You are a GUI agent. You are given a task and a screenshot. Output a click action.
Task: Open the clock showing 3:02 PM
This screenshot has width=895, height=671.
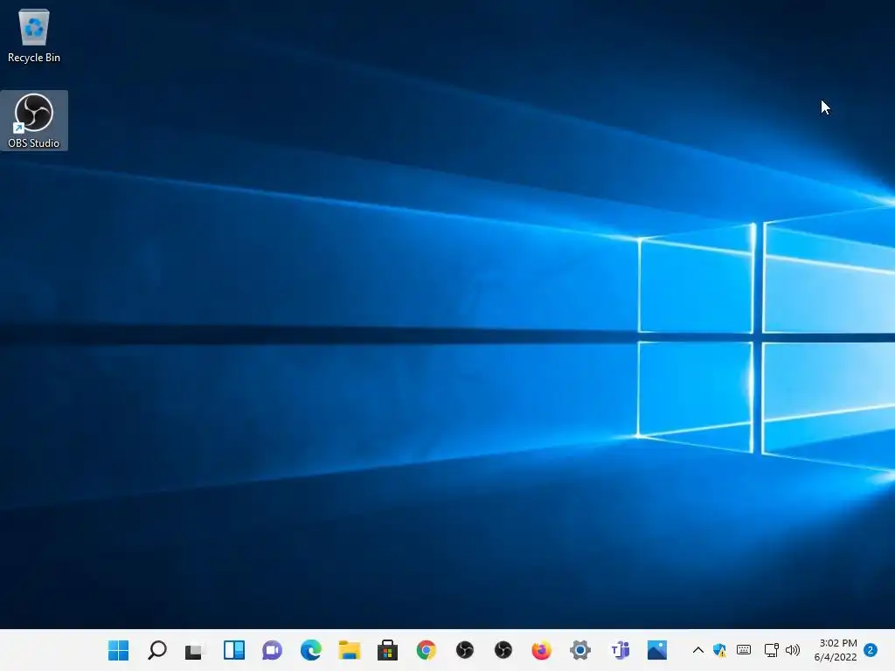click(836, 650)
